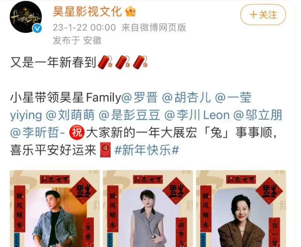View the 胡杏儿 poster image

148,209
